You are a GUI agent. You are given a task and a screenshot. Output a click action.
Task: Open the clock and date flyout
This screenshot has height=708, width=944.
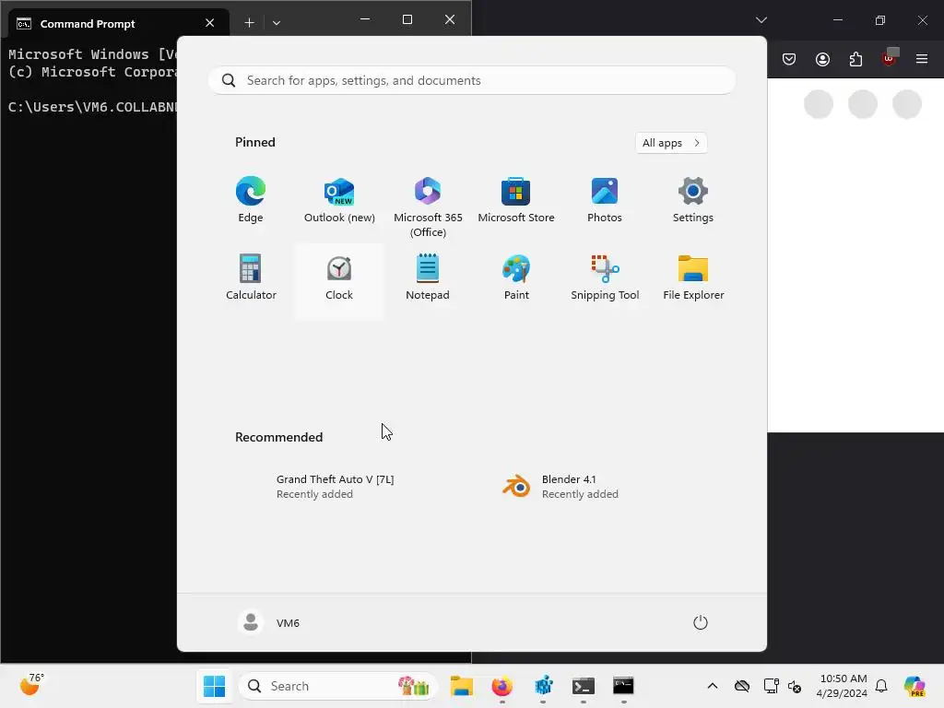[x=843, y=686]
